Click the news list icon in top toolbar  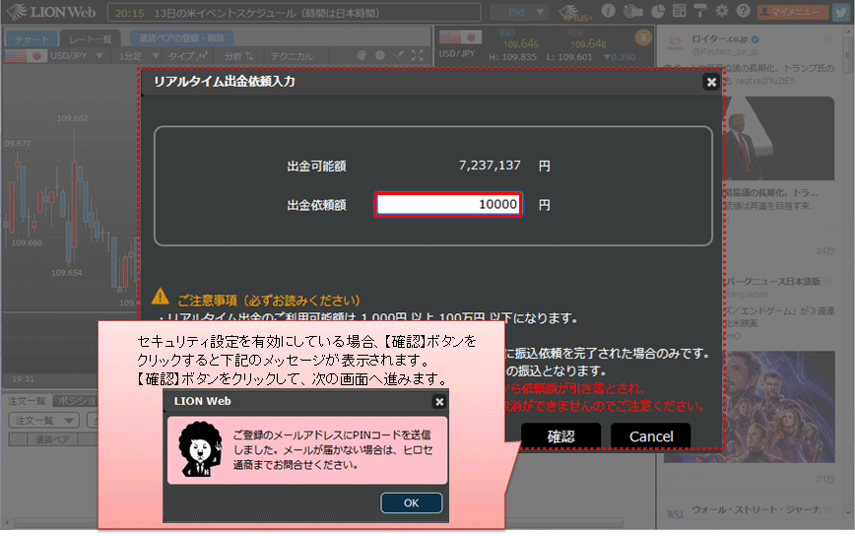pyautogui.click(x=679, y=12)
